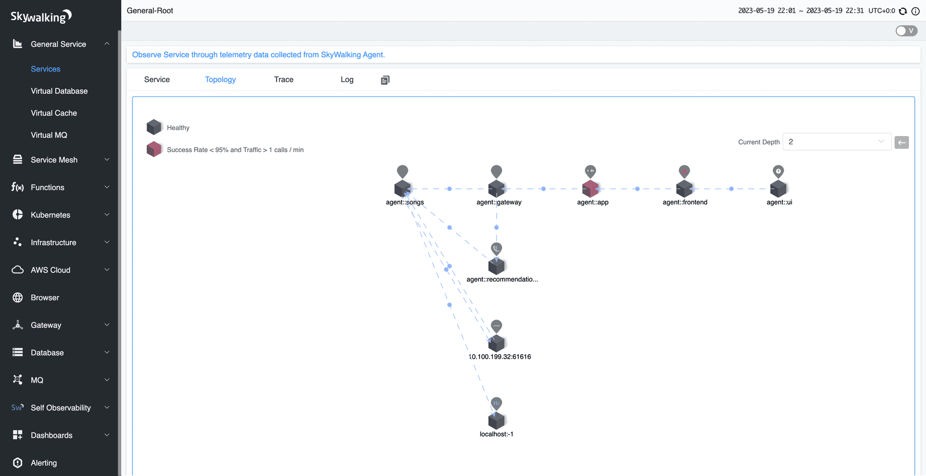Open the info icon in top bar
This screenshot has width=926, height=476.
916,11
